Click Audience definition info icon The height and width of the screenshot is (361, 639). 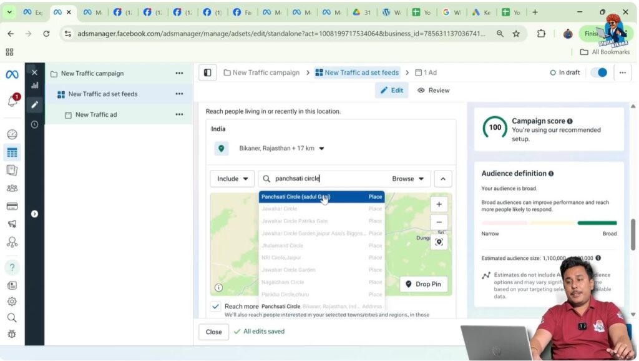pos(551,174)
